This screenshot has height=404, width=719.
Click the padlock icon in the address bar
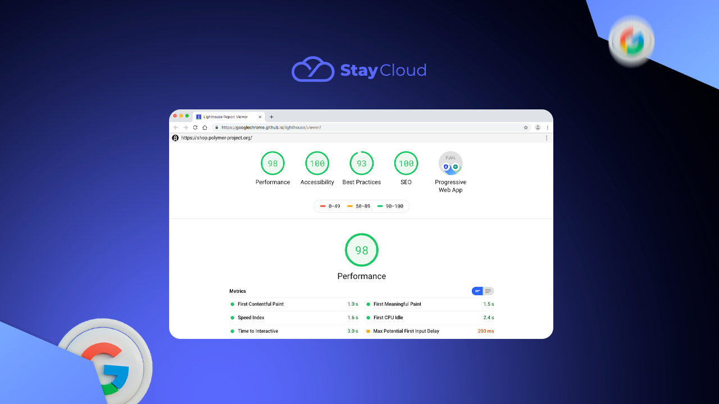pos(216,127)
